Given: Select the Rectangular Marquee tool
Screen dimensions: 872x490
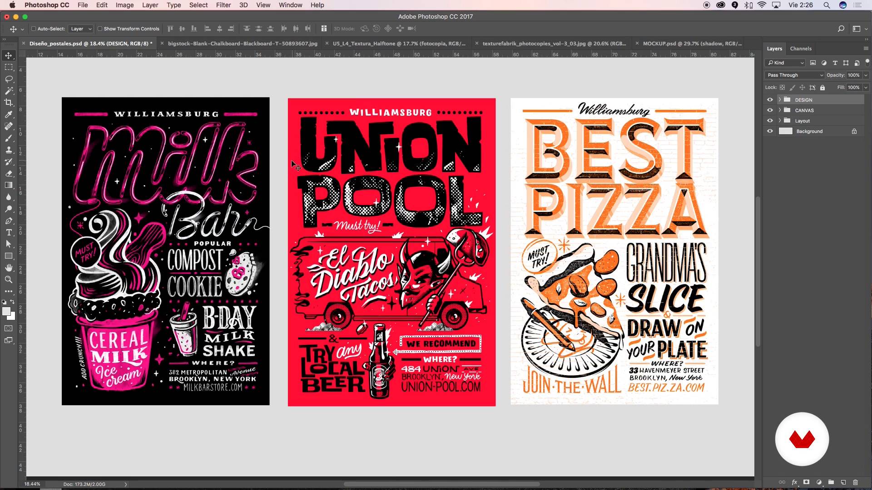Looking at the screenshot, I should [x=9, y=67].
